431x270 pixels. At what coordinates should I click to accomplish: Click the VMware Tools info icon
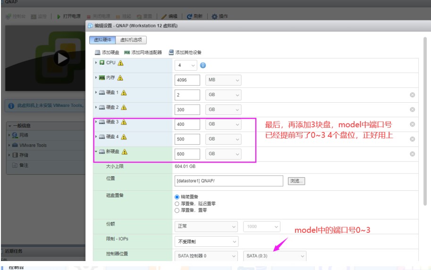pos(11,106)
